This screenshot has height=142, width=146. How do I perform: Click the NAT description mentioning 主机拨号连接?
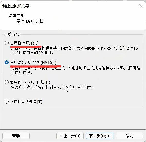click(75, 68)
